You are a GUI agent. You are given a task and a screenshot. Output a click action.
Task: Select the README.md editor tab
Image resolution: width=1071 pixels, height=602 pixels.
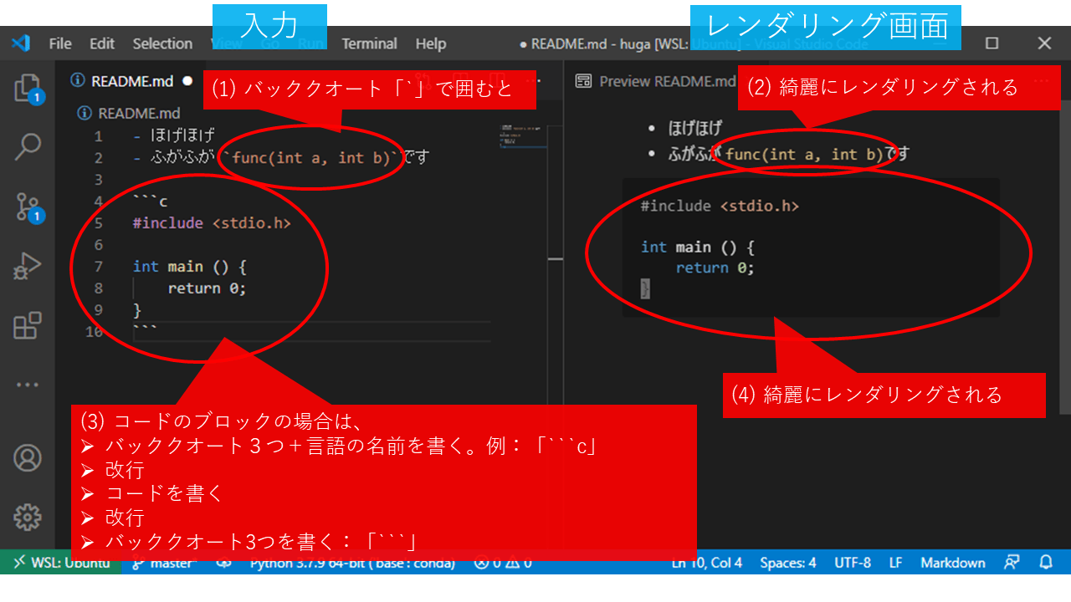pos(132,81)
